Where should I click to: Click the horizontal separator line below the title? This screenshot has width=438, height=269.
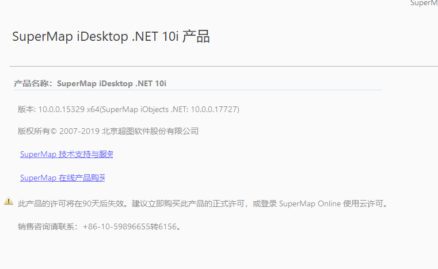coord(224,67)
